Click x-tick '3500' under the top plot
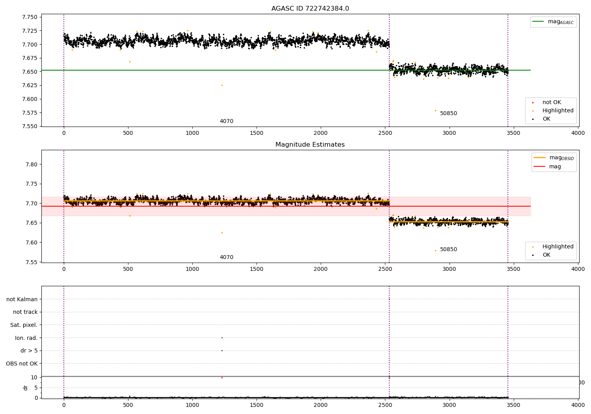591x414 pixels. (514, 133)
